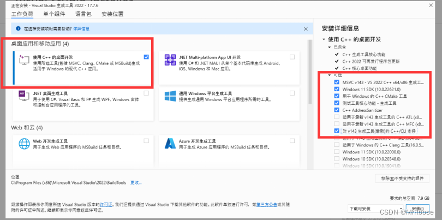
Task: Switch to the 安装位置 tab
Action: tap(112, 14)
